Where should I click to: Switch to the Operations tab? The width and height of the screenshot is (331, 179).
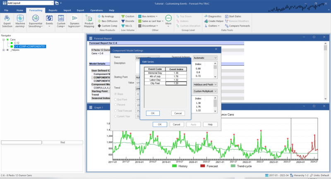click(96, 10)
